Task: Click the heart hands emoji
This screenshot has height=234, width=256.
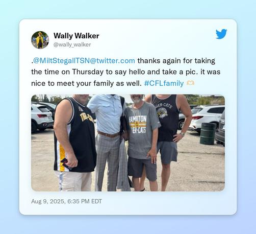Action: [x=191, y=83]
